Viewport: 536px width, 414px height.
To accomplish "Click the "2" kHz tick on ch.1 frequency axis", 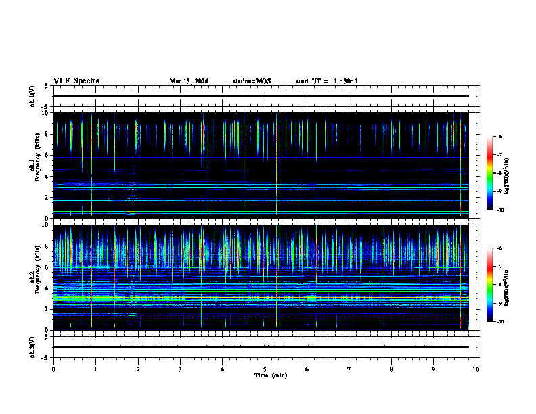I will click(47, 198).
